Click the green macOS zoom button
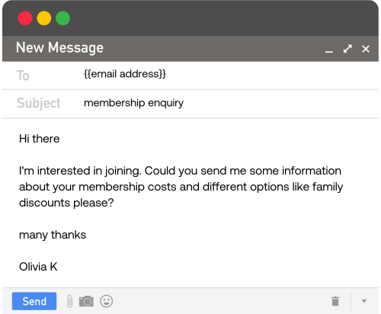381x314 pixels. point(62,18)
